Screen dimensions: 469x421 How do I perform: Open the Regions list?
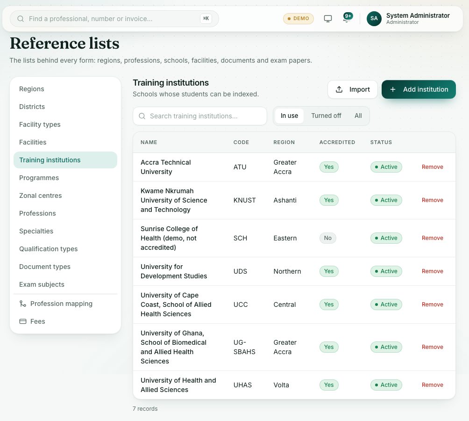(x=65, y=89)
